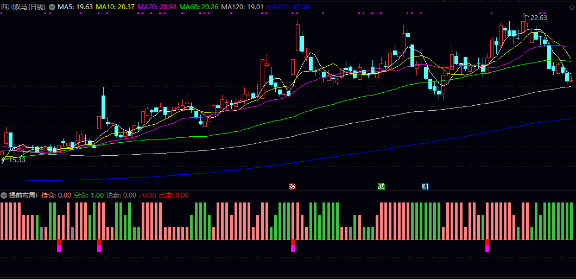Select the MA20: 20.98 label
This screenshot has width=576, height=279.
(157, 7)
